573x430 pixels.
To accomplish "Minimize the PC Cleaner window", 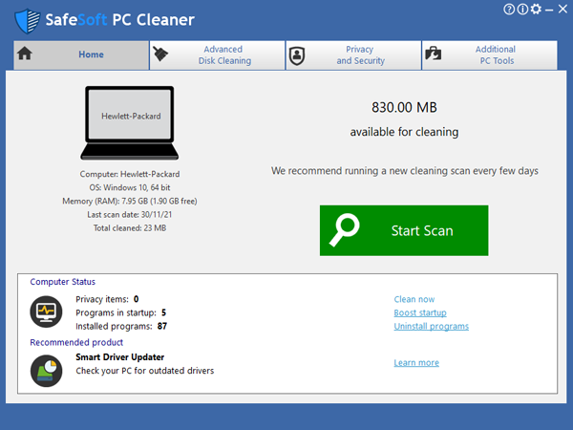I will [549, 11].
